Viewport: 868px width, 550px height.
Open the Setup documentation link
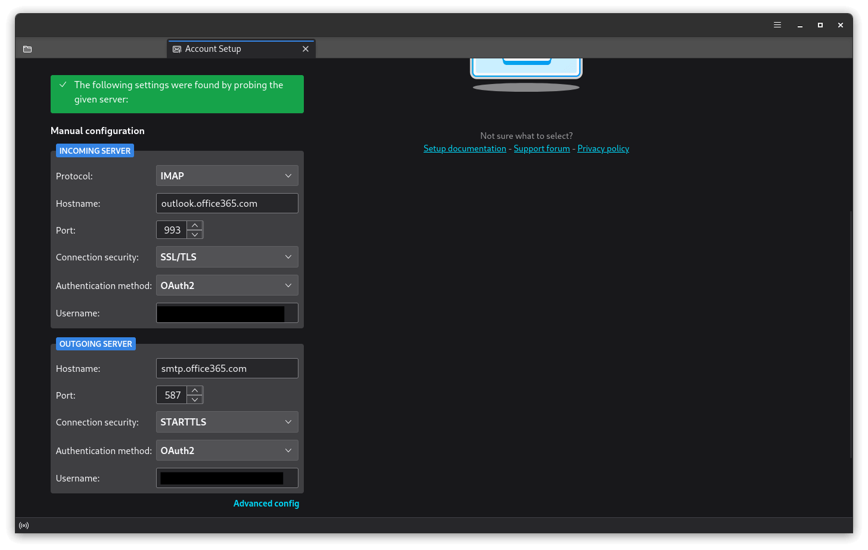(x=465, y=148)
